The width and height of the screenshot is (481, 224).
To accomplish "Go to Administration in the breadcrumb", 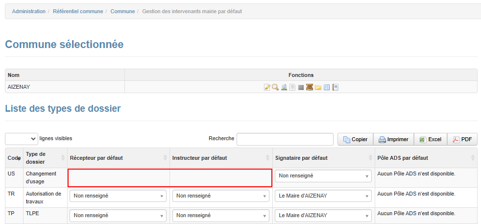I will click(x=28, y=11).
